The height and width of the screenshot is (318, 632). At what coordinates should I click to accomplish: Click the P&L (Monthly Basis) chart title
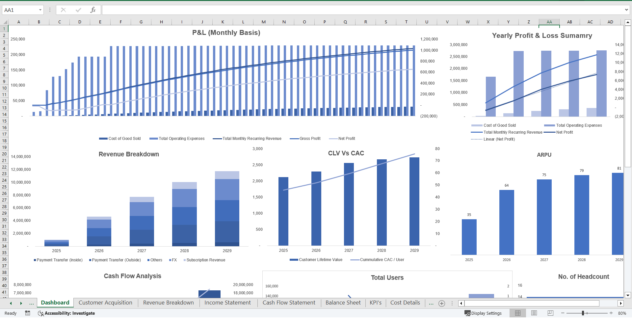click(x=226, y=33)
